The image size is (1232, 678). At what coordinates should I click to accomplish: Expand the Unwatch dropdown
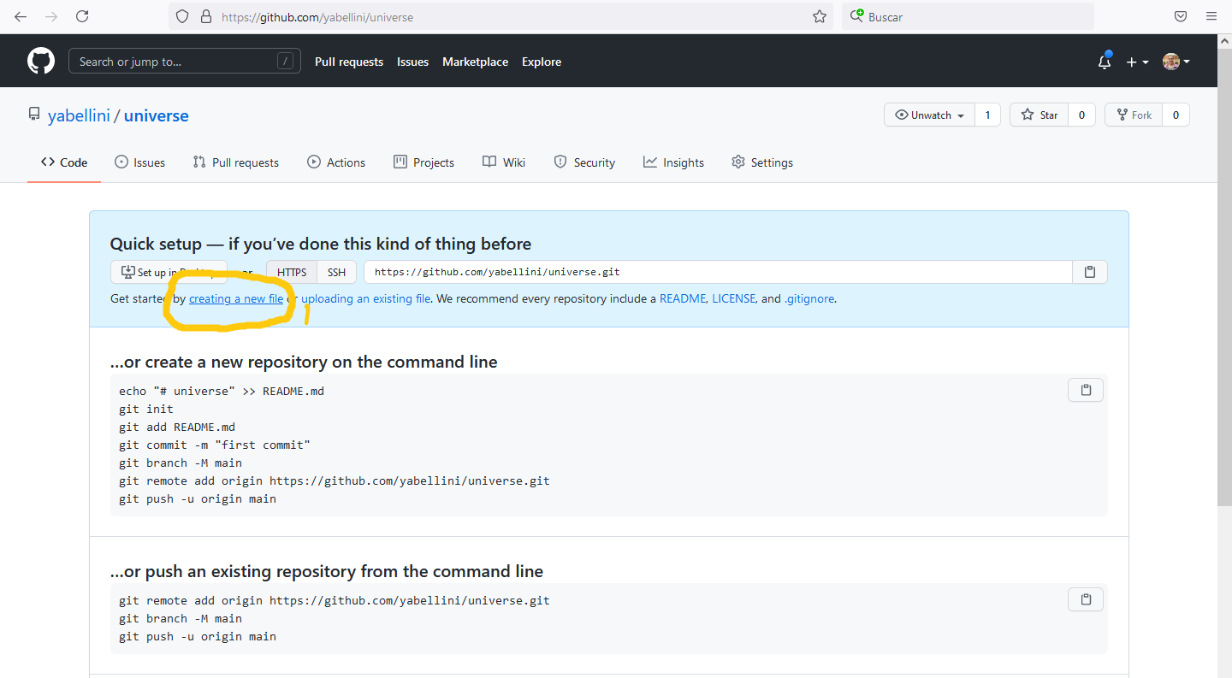[929, 115]
